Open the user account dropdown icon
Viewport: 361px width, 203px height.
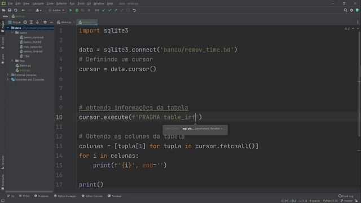click(38, 10)
